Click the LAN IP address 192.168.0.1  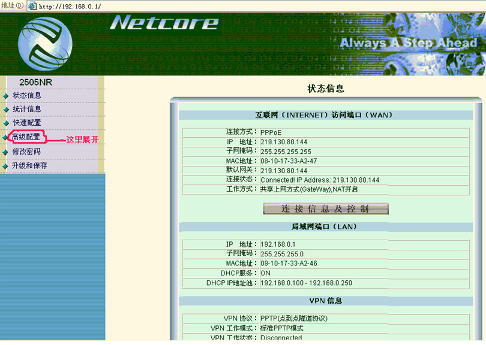pyautogui.click(x=278, y=244)
